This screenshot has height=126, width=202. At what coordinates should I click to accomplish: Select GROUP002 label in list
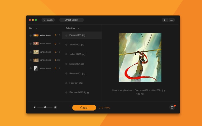pos(45,44)
